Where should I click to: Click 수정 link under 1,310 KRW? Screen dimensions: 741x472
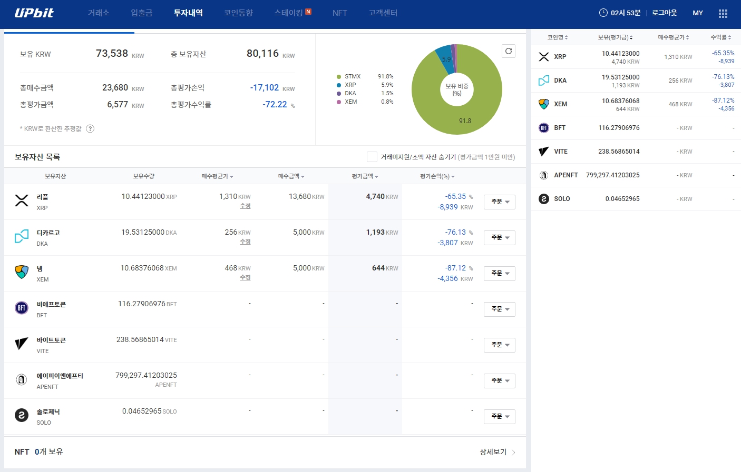[x=245, y=206]
